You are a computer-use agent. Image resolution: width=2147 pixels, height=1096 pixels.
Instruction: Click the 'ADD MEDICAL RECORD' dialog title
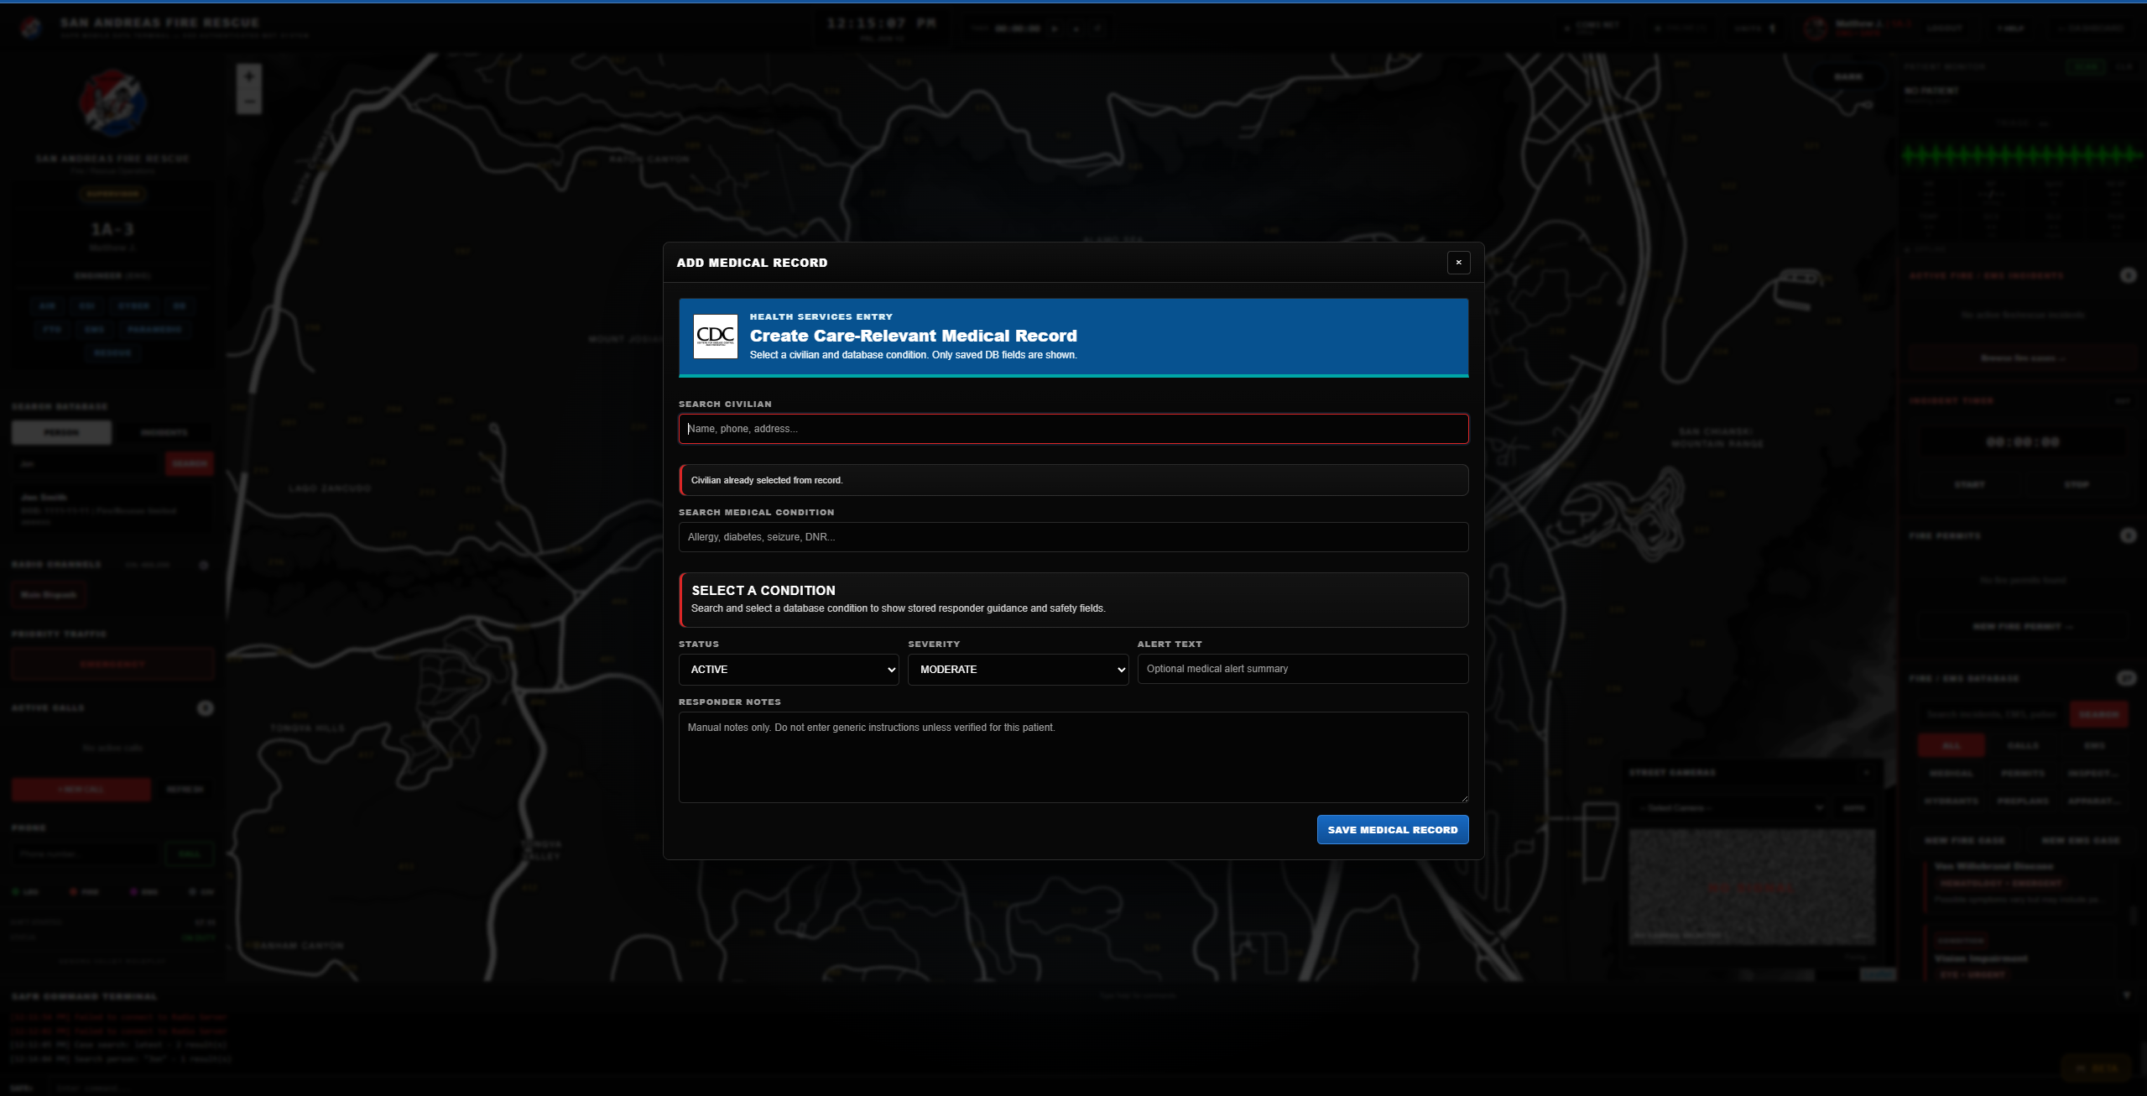point(752,263)
